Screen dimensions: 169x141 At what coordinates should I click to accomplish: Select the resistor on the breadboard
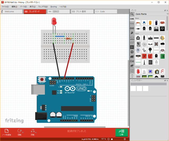point(69,39)
